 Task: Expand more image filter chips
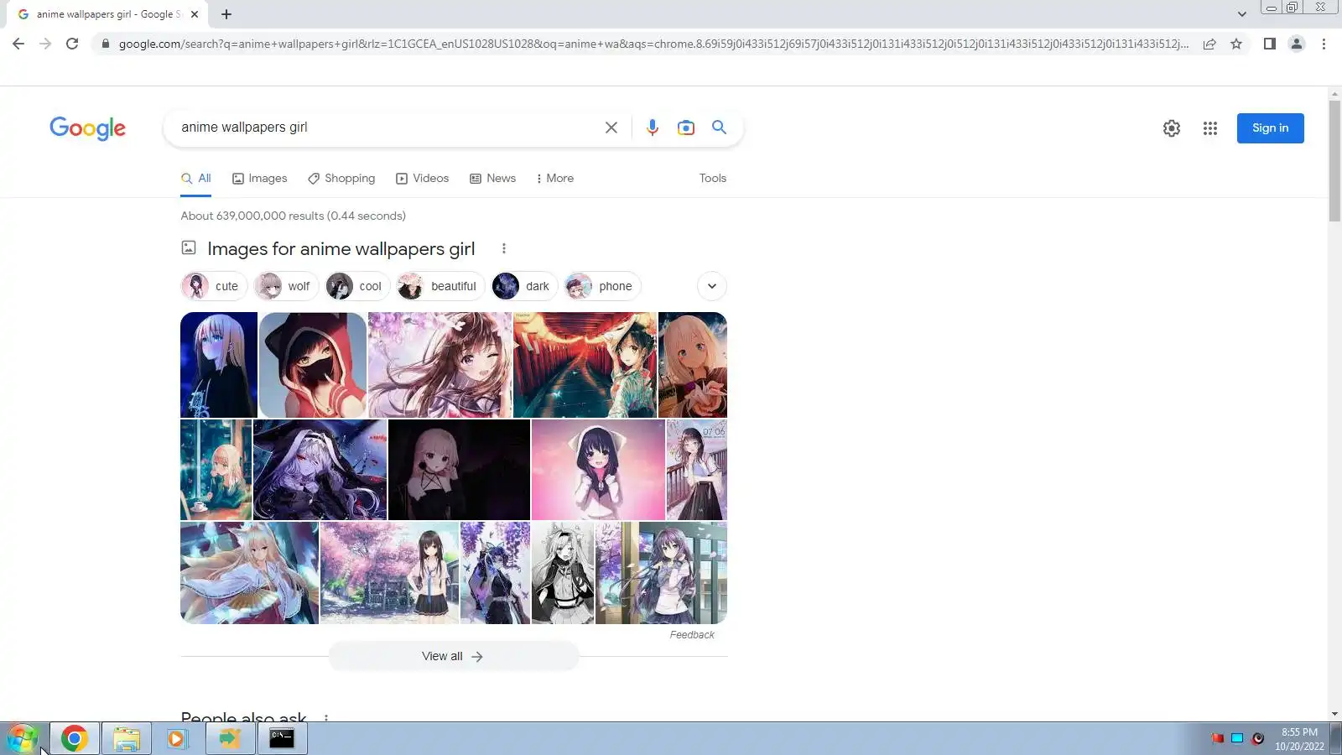[712, 286]
